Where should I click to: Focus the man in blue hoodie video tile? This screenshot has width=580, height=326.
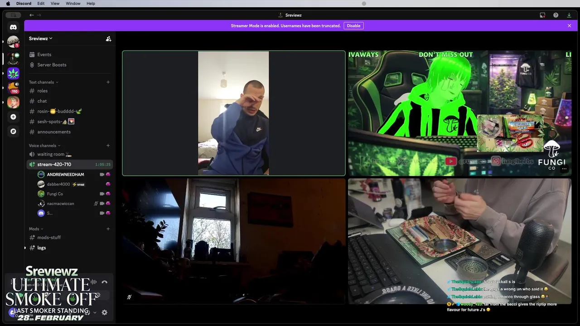pos(233,113)
